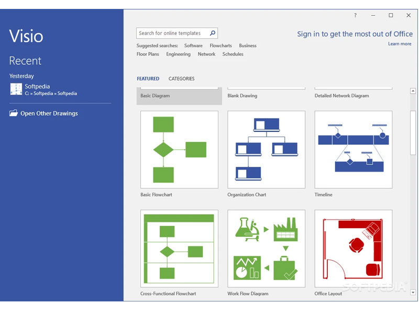Search suggested term Software

point(193,46)
